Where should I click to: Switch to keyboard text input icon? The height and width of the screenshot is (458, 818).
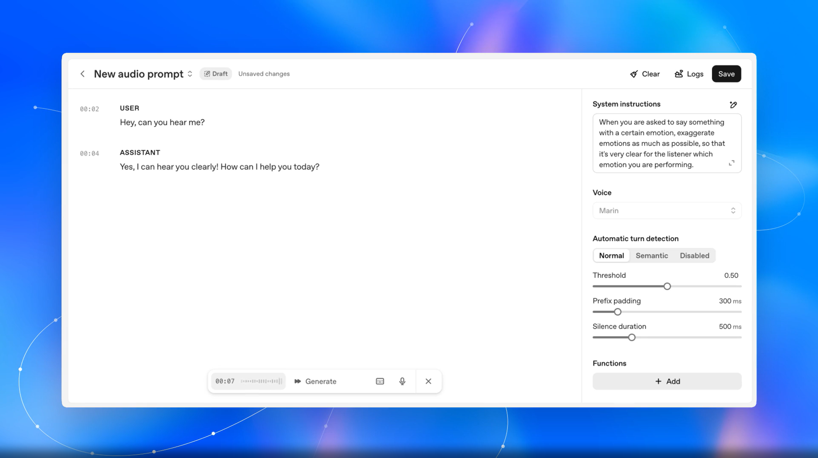click(x=380, y=381)
